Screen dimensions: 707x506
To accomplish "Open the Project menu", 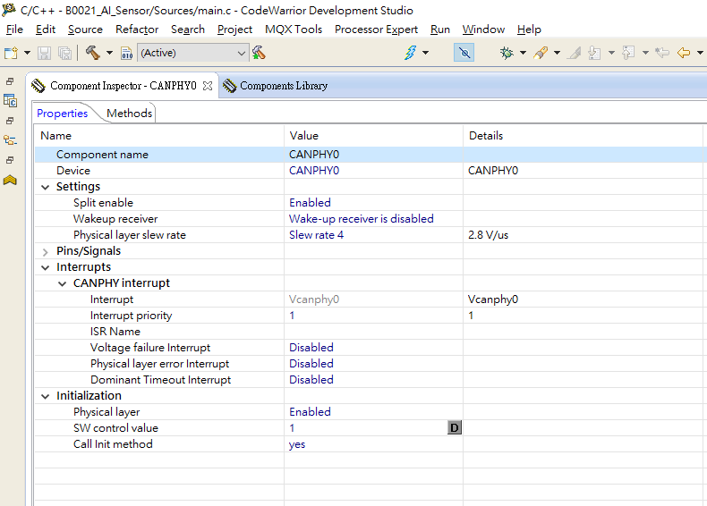I will coord(234,30).
